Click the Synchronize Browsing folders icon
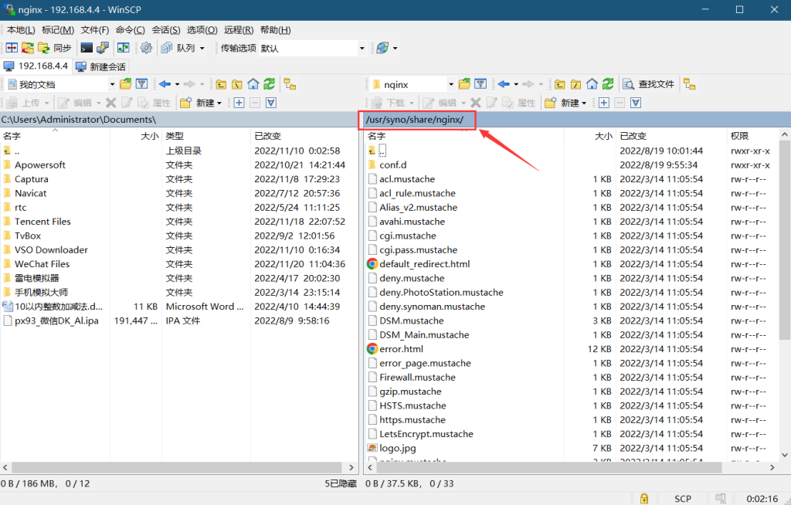This screenshot has width=791, height=505. point(28,48)
